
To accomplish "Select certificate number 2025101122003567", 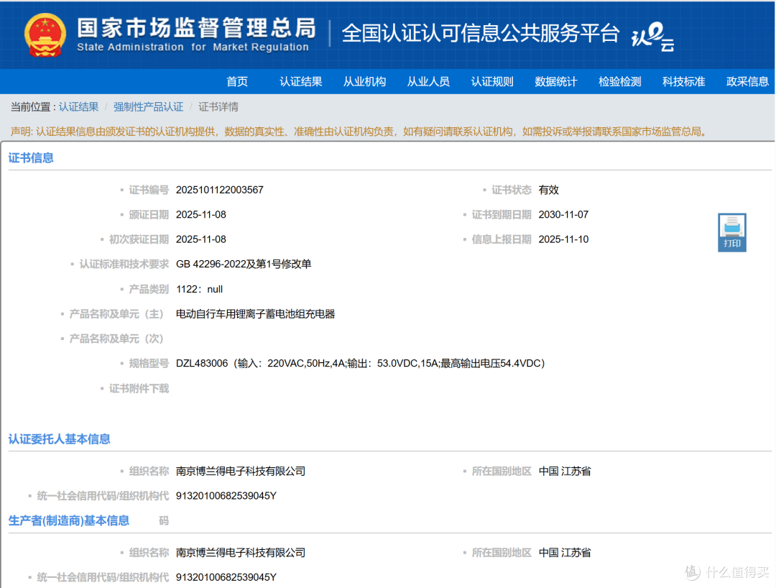I will pyautogui.click(x=220, y=190).
